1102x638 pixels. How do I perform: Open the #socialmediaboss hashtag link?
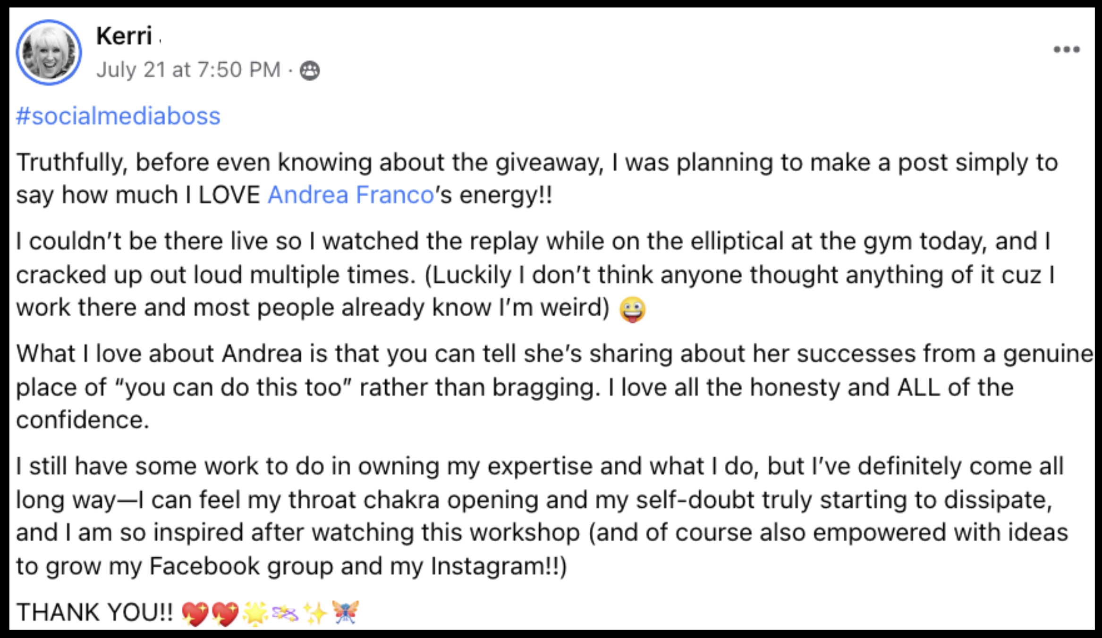(x=118, y=116)
